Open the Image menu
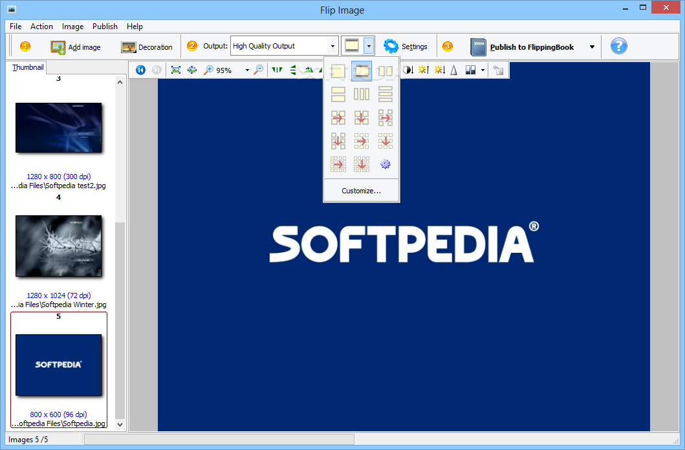This screenshot has height=450, width=685. pos(72,27)
